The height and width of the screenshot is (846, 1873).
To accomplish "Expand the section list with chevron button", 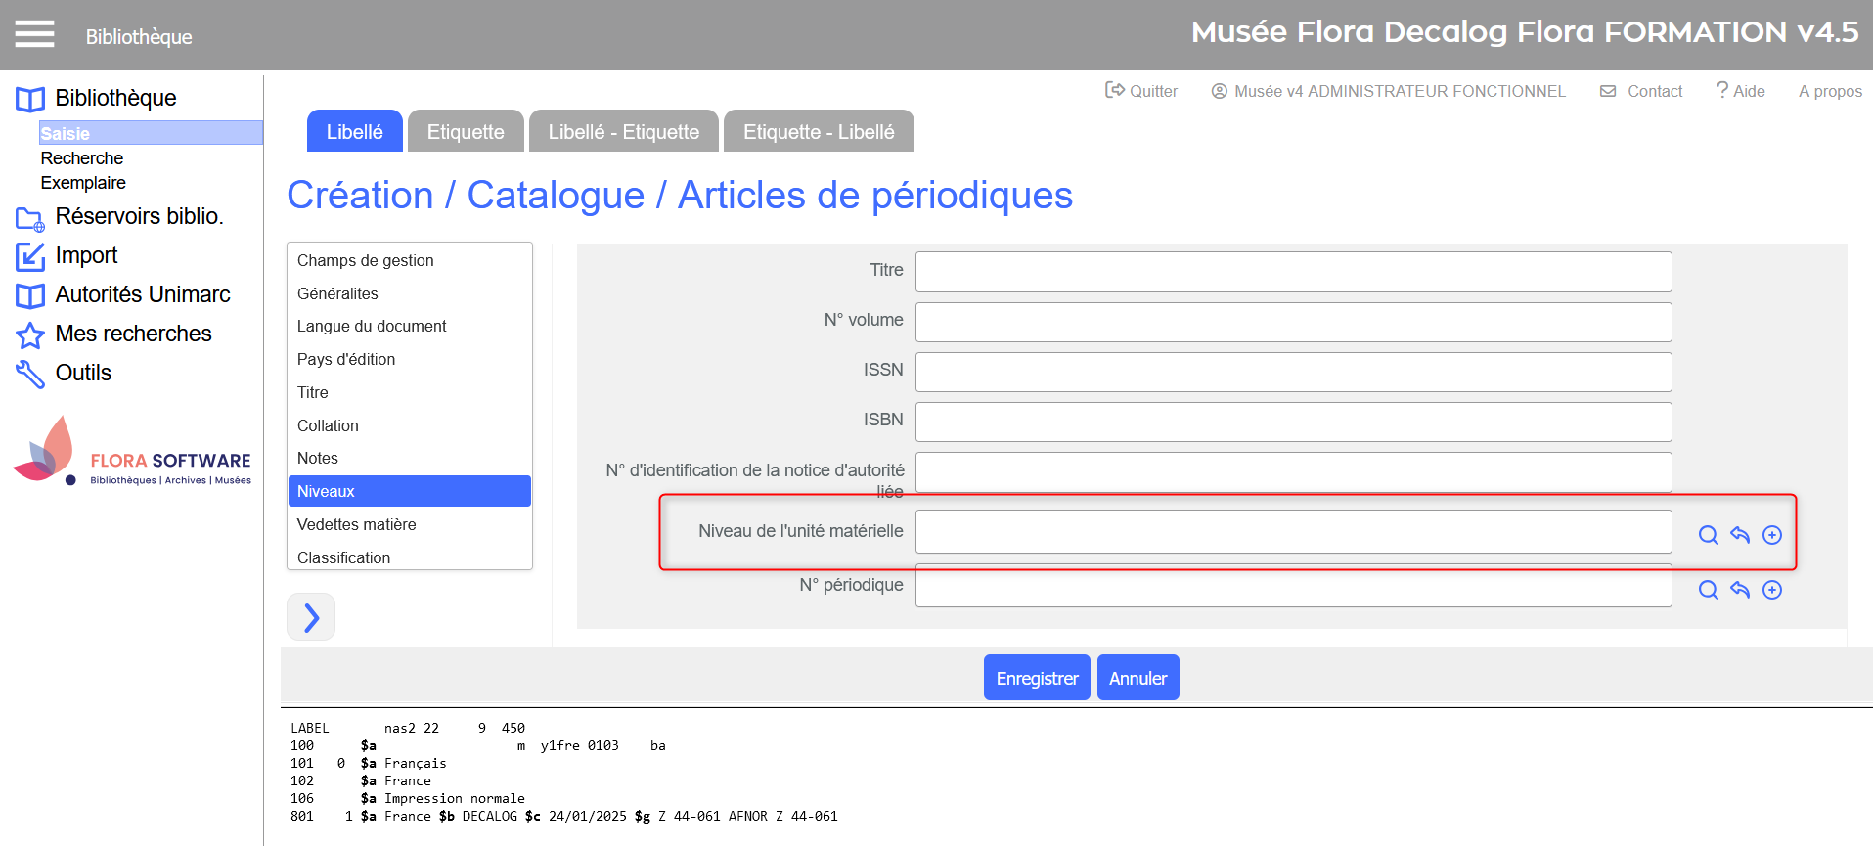I will click(311, 617).
